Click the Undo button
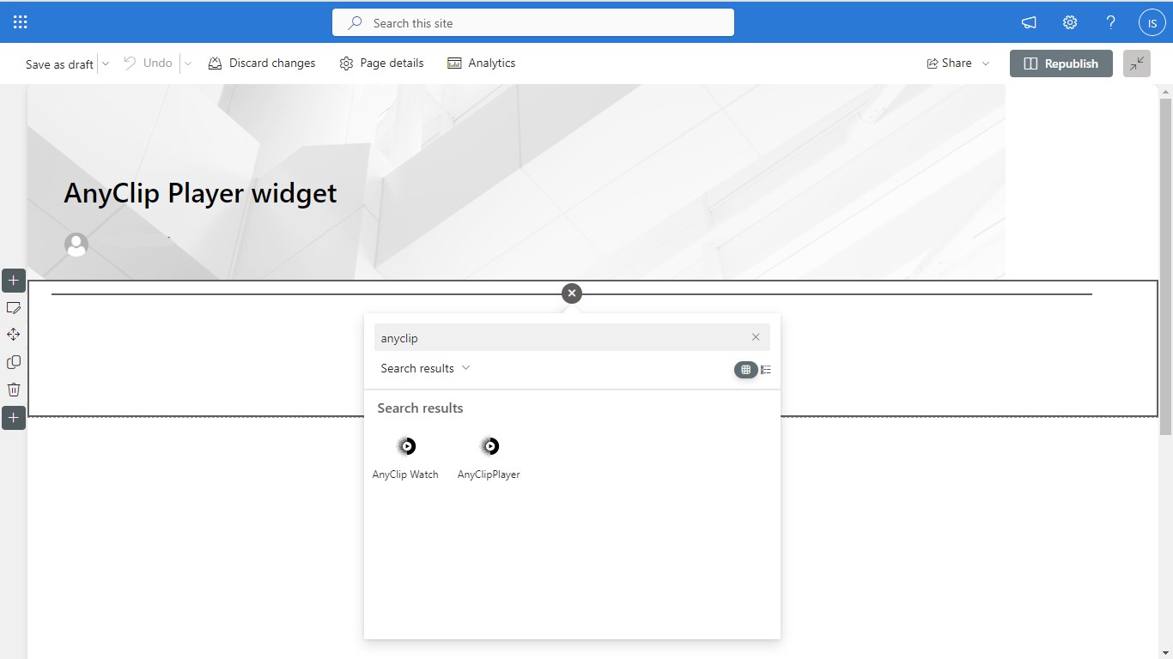 coord(148,63)
